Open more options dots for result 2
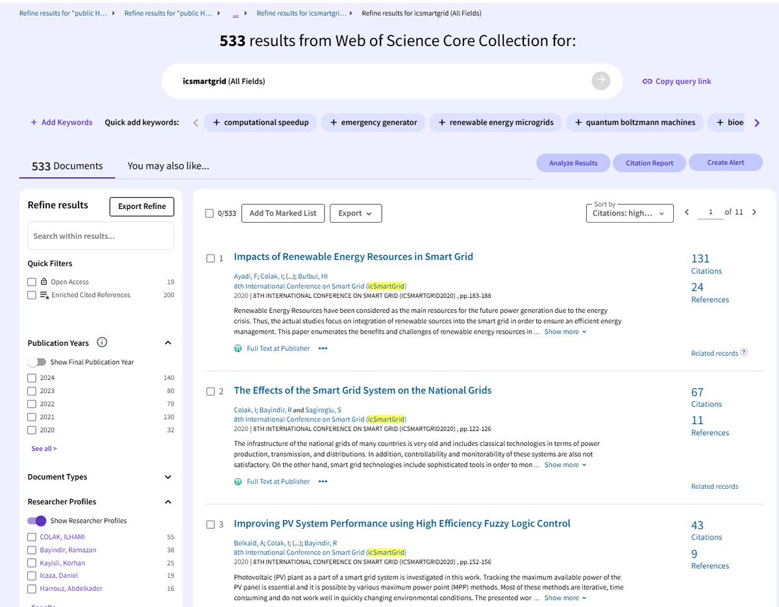The width and height of the screenshot is (779, 607). [x=323, y=482]
